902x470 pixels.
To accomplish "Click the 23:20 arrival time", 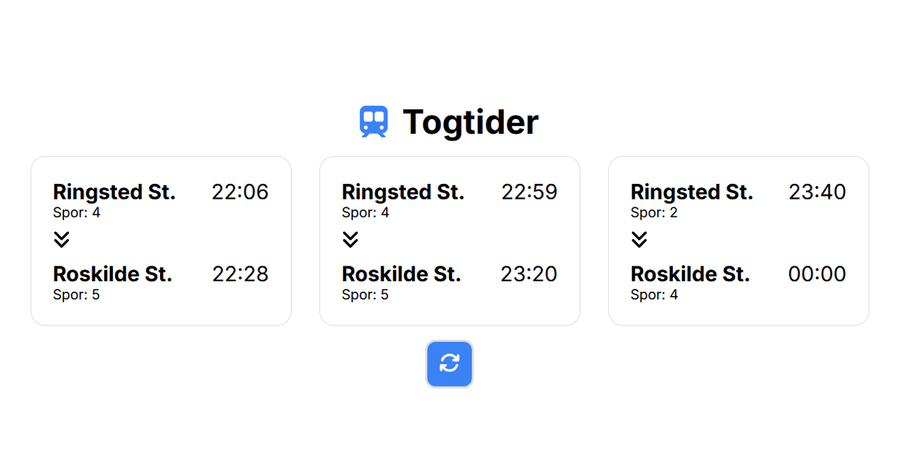I will pyautogui.click(x=529, y=273).
